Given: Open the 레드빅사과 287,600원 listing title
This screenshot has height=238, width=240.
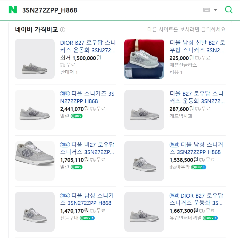Looking at the screenshot, I should (197, 97).
